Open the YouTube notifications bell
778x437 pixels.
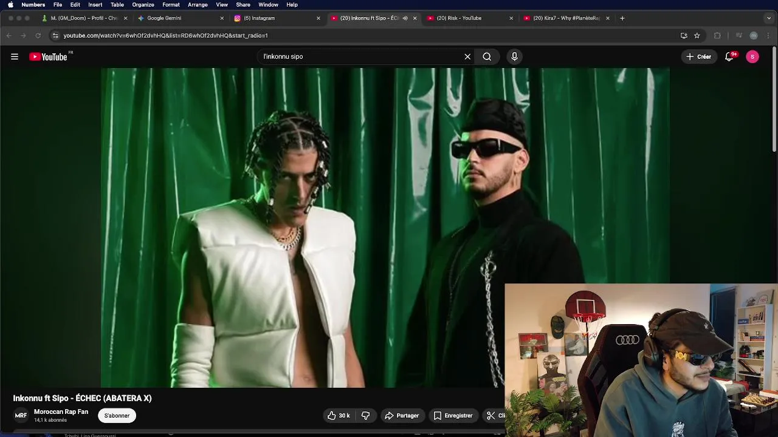pos(729,56)
